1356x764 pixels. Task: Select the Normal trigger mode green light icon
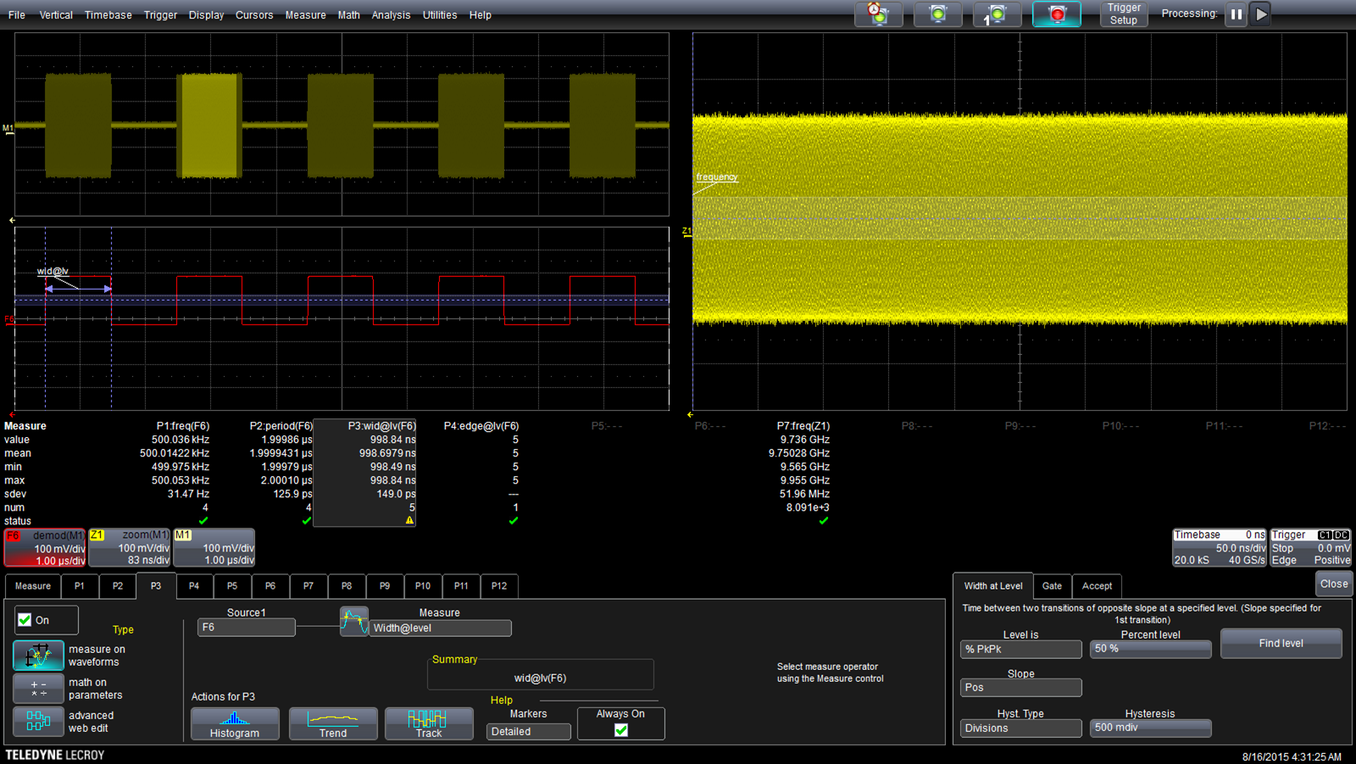[937, 14]
